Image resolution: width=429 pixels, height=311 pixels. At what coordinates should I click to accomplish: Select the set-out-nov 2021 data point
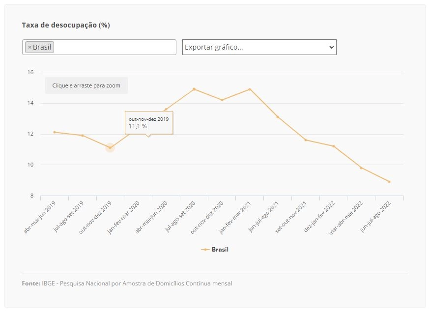pyautogui.click(x=306, y=140)
